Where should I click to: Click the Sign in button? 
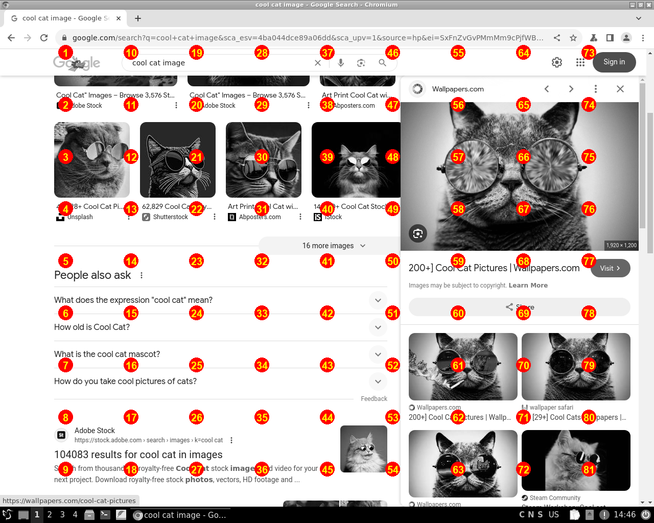pyautogui.click(x=614, y=62)
